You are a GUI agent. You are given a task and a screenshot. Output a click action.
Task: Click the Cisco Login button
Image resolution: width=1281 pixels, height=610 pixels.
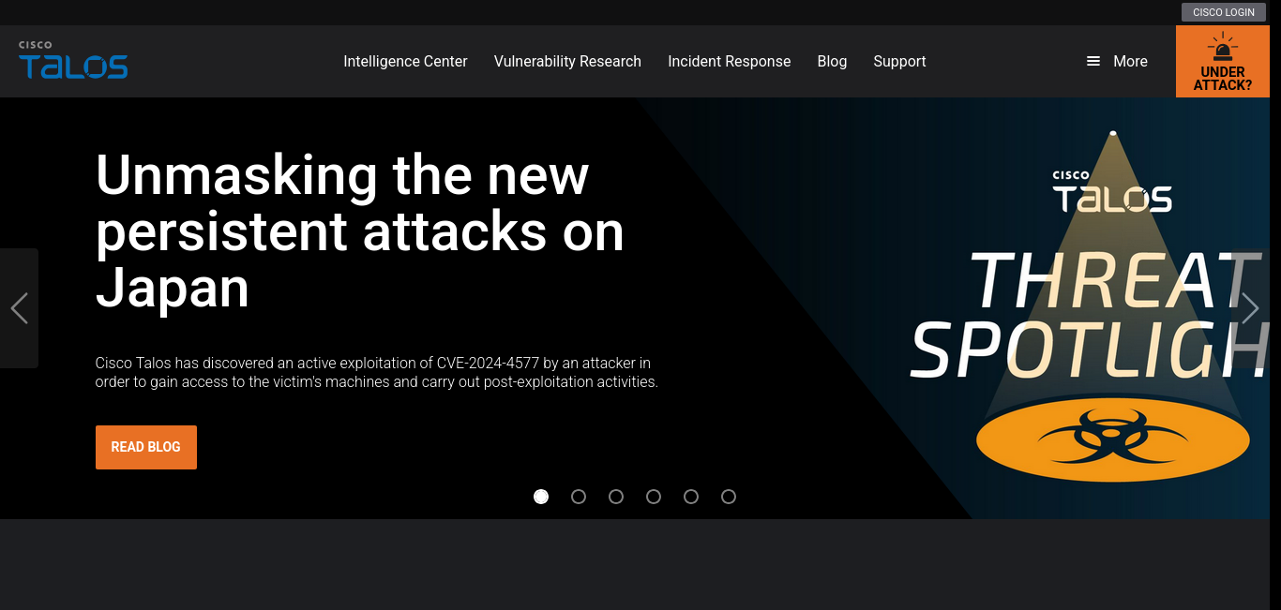[x=1224, y=12]
